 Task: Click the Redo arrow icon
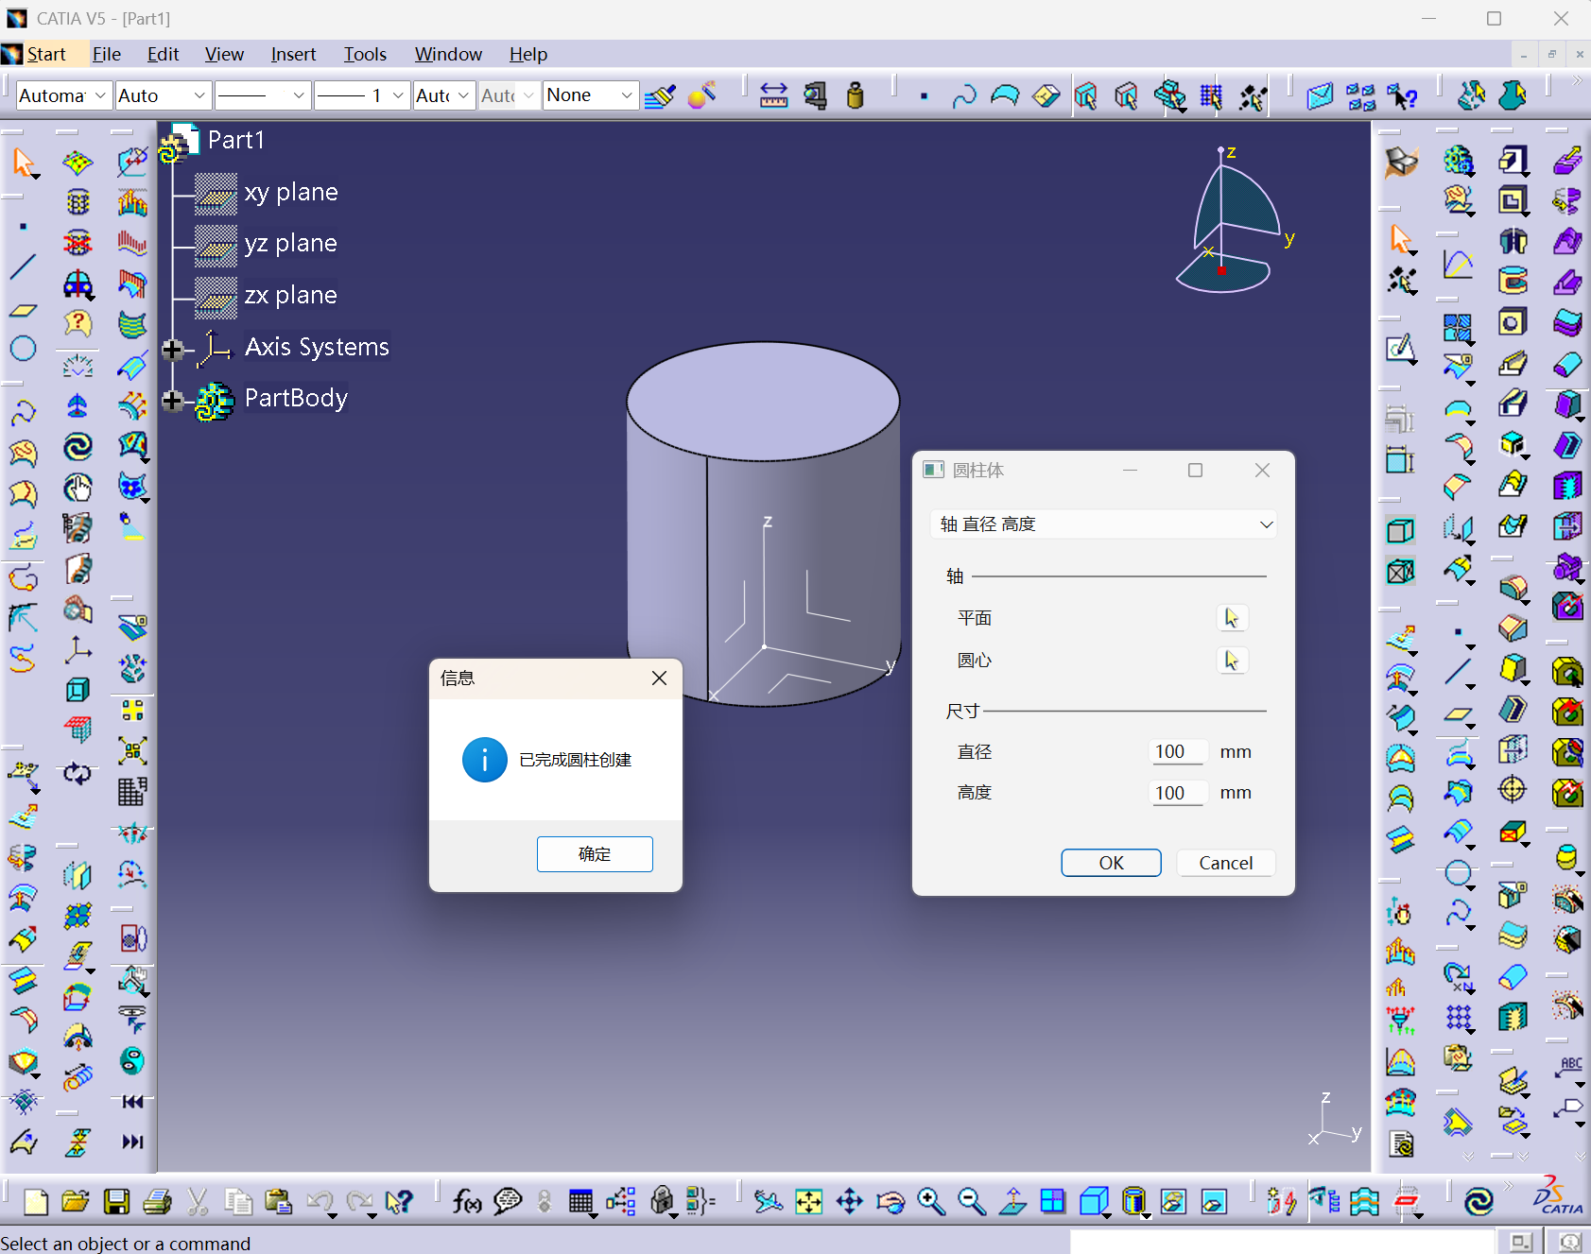[x=360, y=1201]
